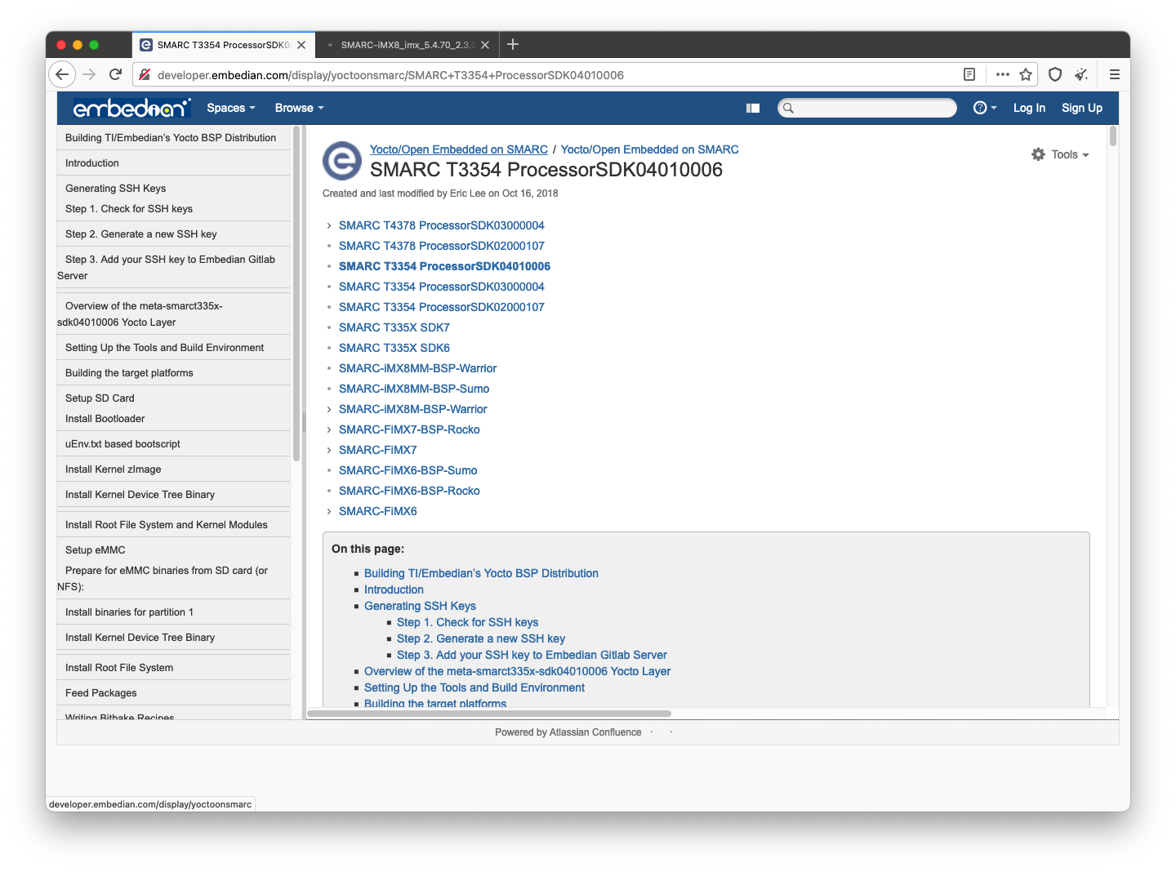Screen dimensions: 1176x872
Task: Open Atlassian Confluence footer link
Action: 595,732
